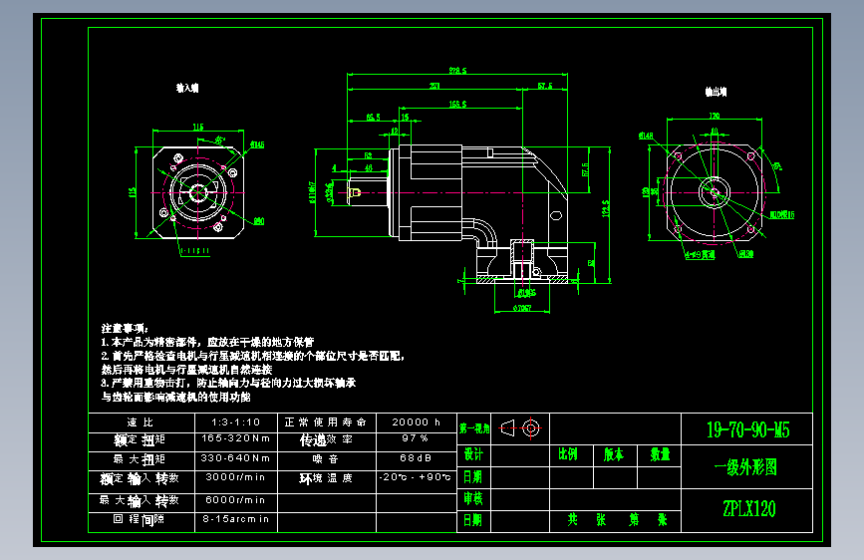Click the 第一视角 label in title block
Image resolution: width=864 pixels, height=560 pixels.
click(x=474, y=428)
